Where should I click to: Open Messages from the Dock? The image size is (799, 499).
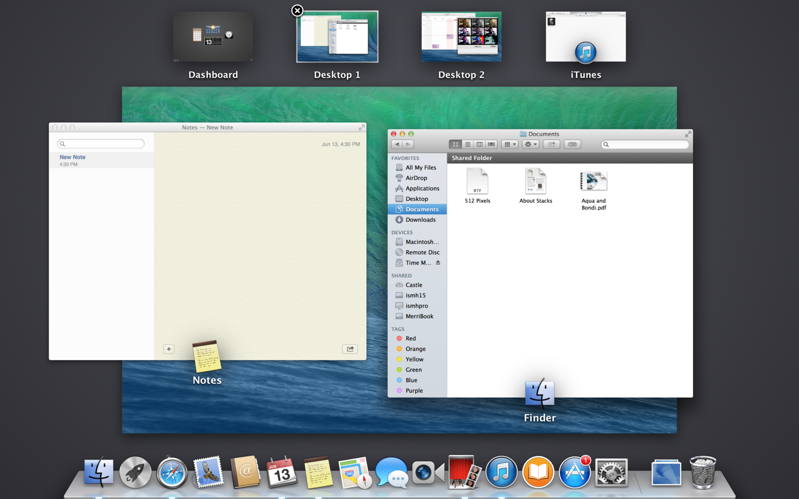click(x=392, y=473)
